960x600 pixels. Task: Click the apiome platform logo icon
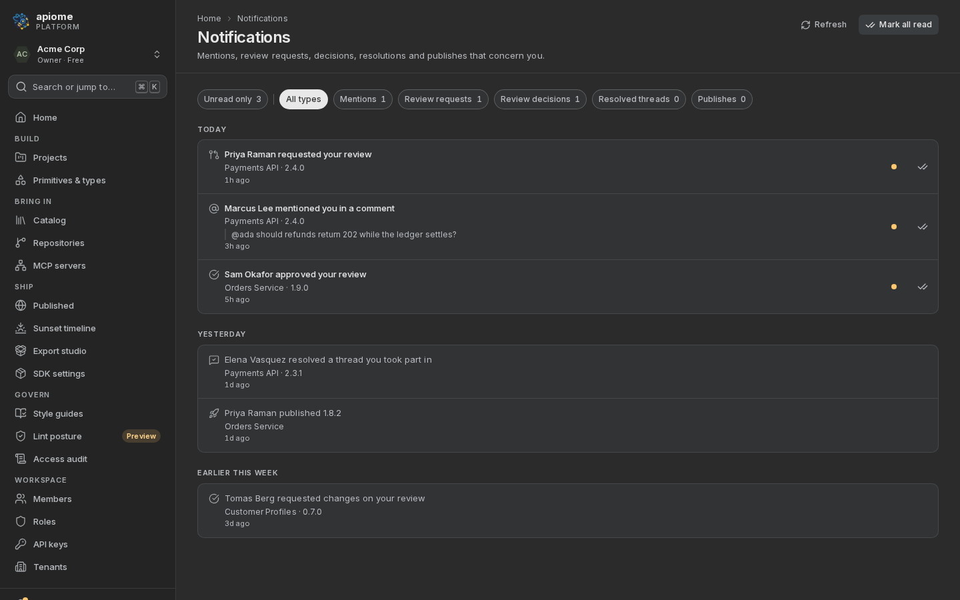coord(21,21)
